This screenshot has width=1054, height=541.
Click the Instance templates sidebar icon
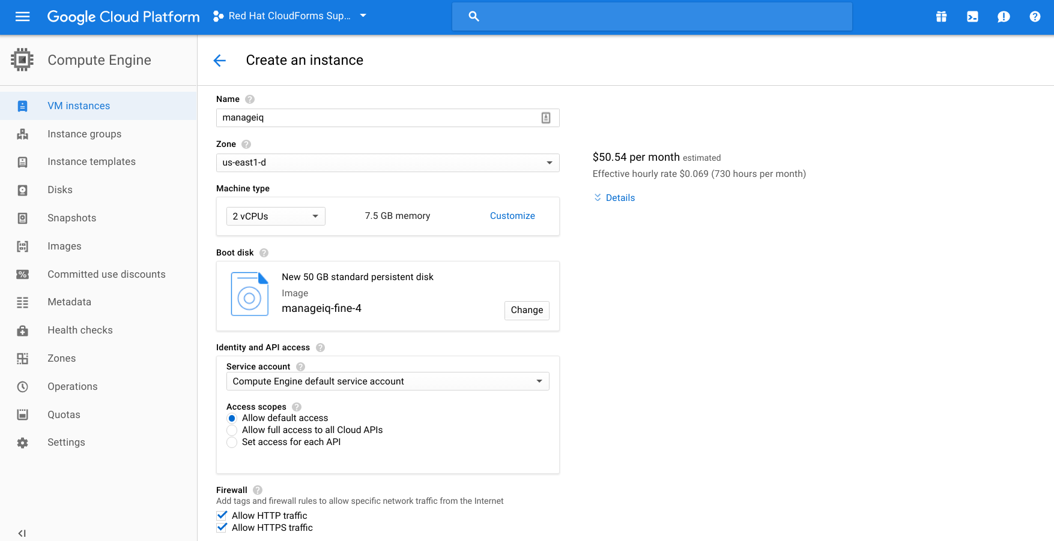click(x=23, y=162)
